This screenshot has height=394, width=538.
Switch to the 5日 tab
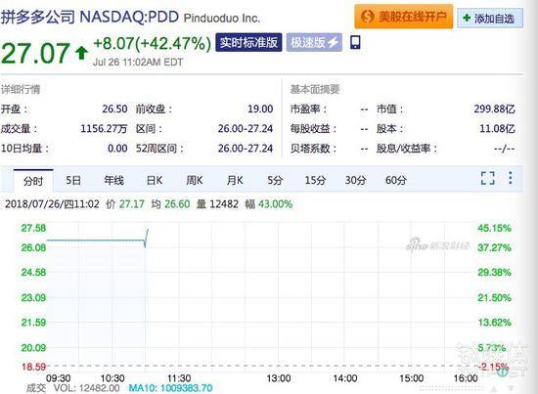(73, 180)
